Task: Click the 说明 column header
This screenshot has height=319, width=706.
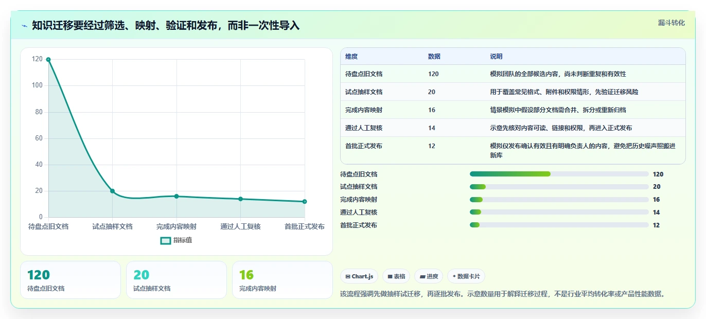Action: [496, 57]
